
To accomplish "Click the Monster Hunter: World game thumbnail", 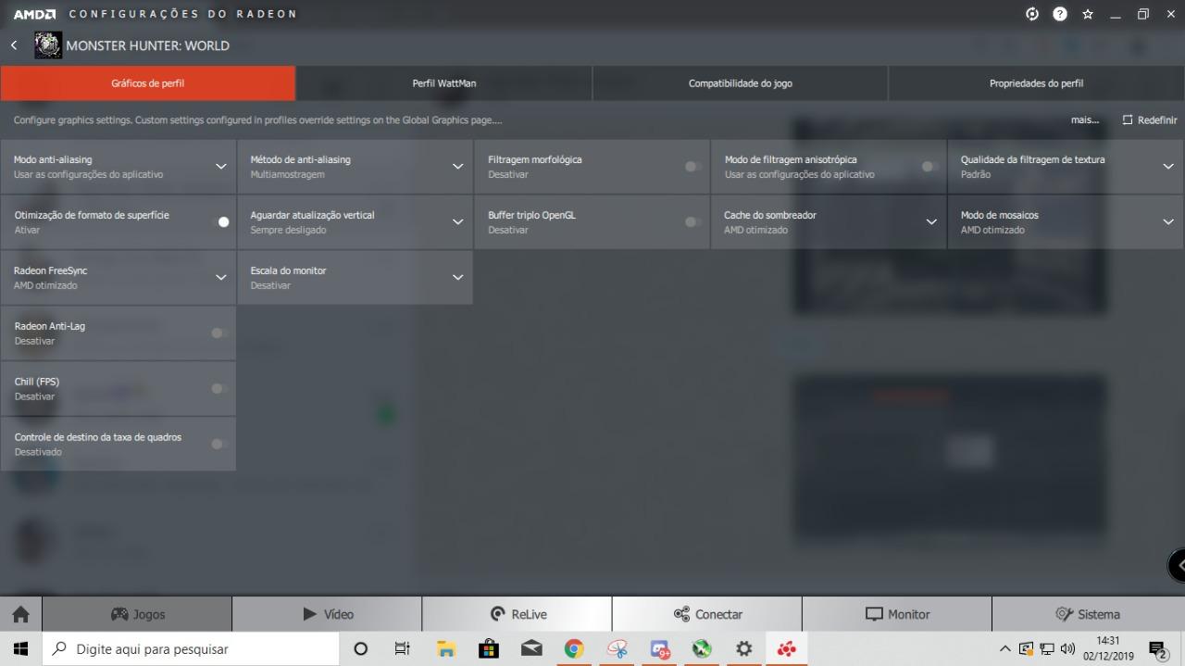I will pos(48,45).
